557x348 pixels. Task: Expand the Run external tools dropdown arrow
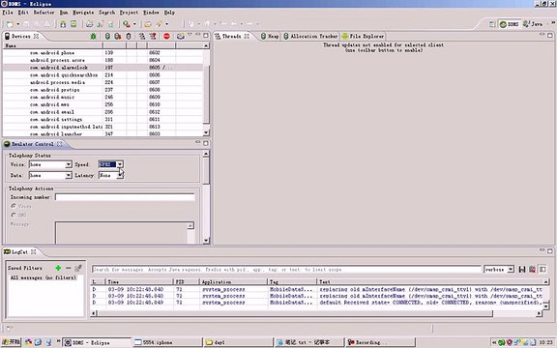click(134, 24)
